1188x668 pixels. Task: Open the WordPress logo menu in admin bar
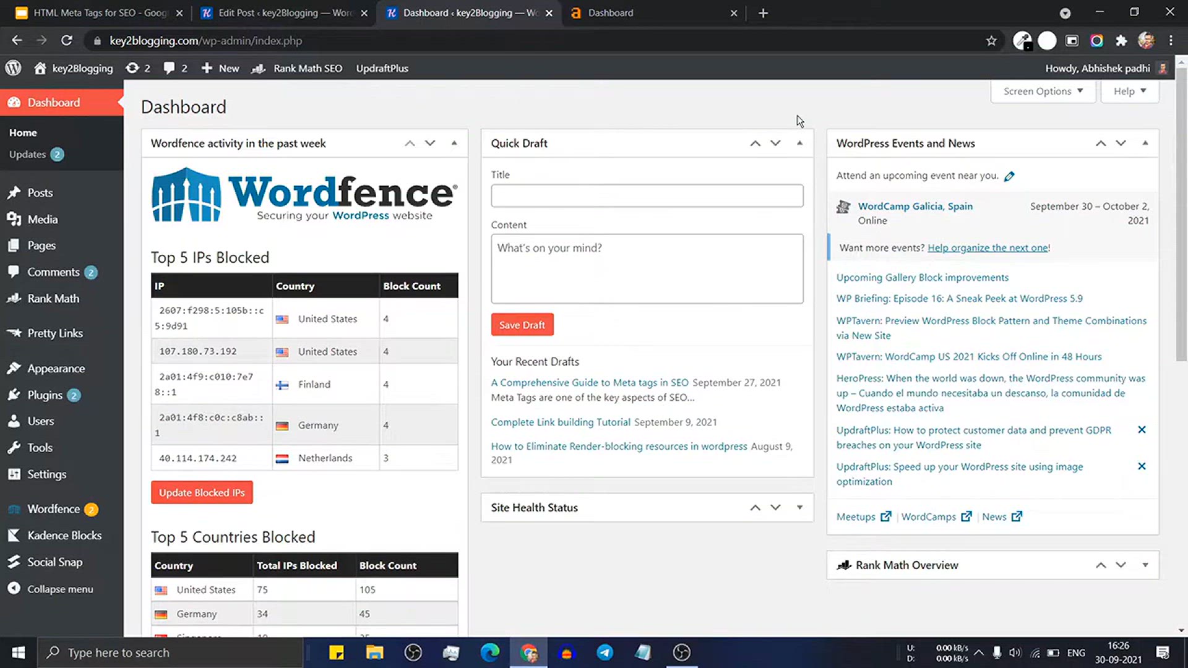(x=13, y=68)
